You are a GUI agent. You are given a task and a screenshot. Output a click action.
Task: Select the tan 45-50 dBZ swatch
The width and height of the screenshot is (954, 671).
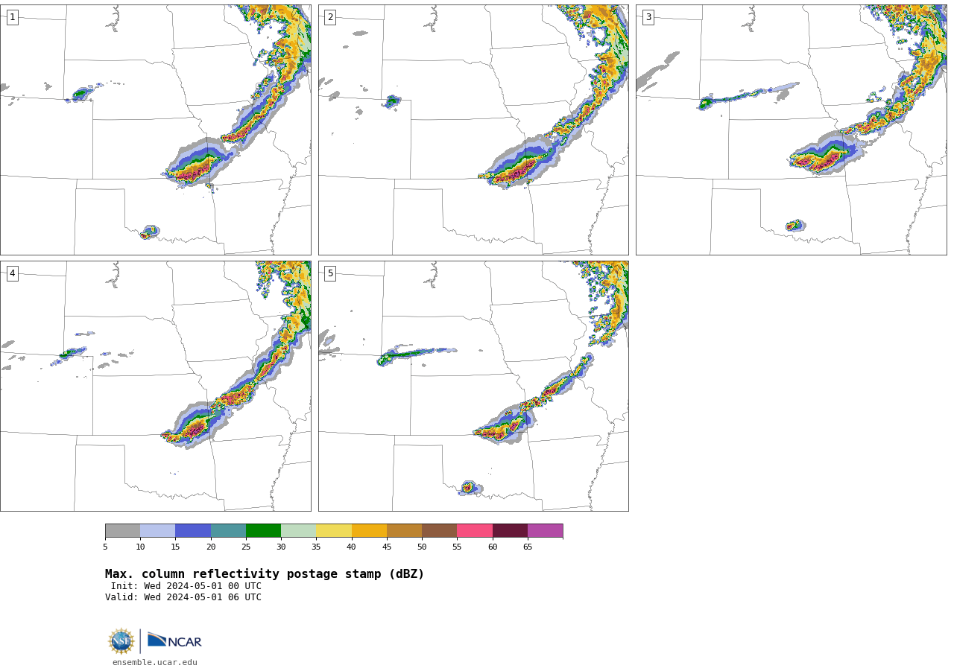(x=404, y=530)
